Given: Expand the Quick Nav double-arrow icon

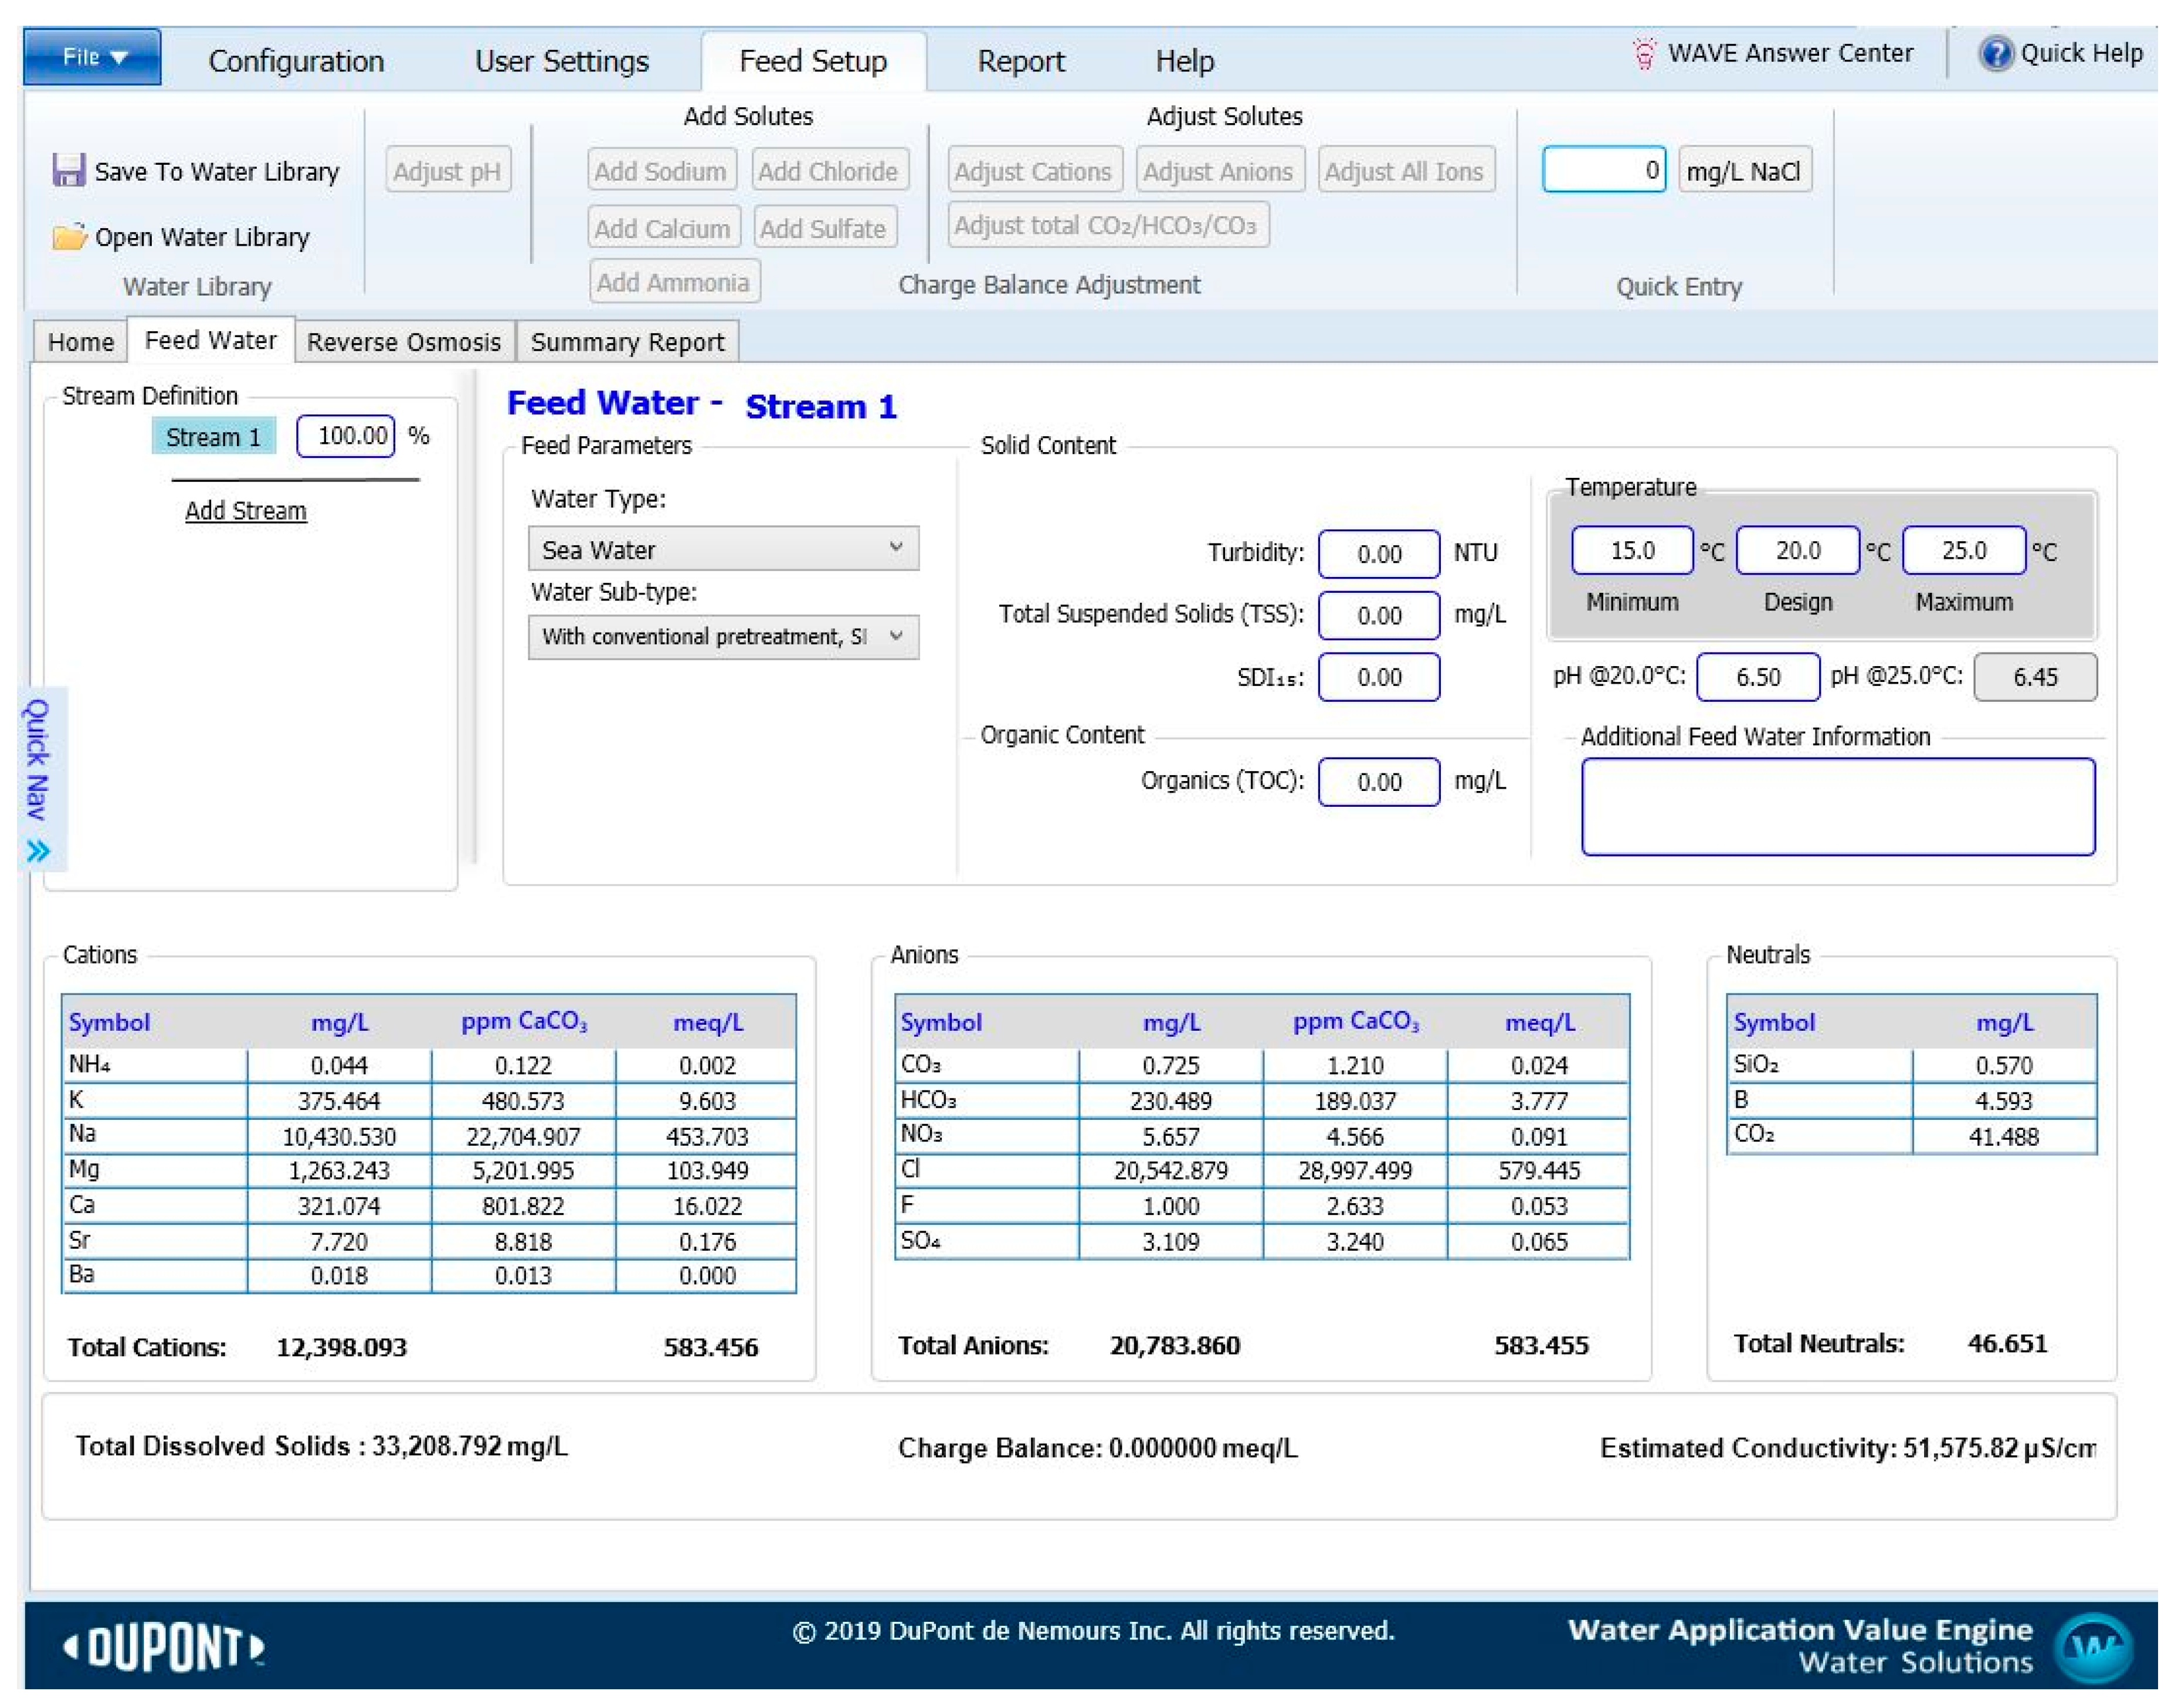Looking at the screenshot, I should [38, 851].
